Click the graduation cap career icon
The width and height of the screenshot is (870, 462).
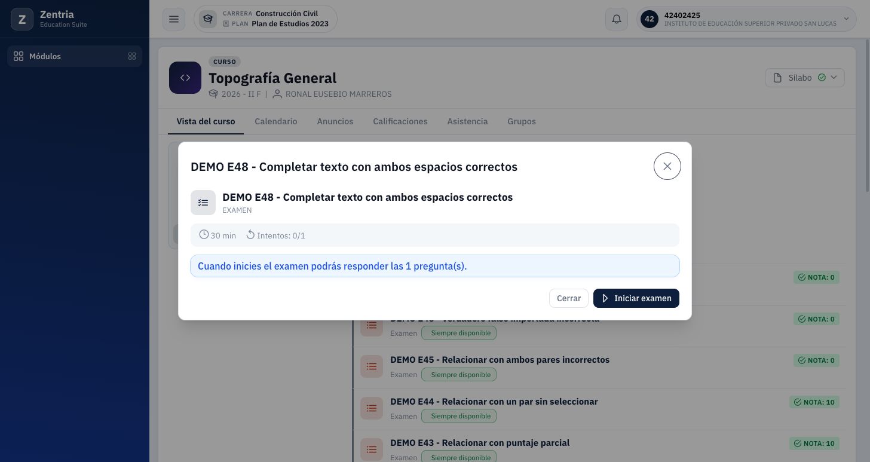click(x=208, y=19)
